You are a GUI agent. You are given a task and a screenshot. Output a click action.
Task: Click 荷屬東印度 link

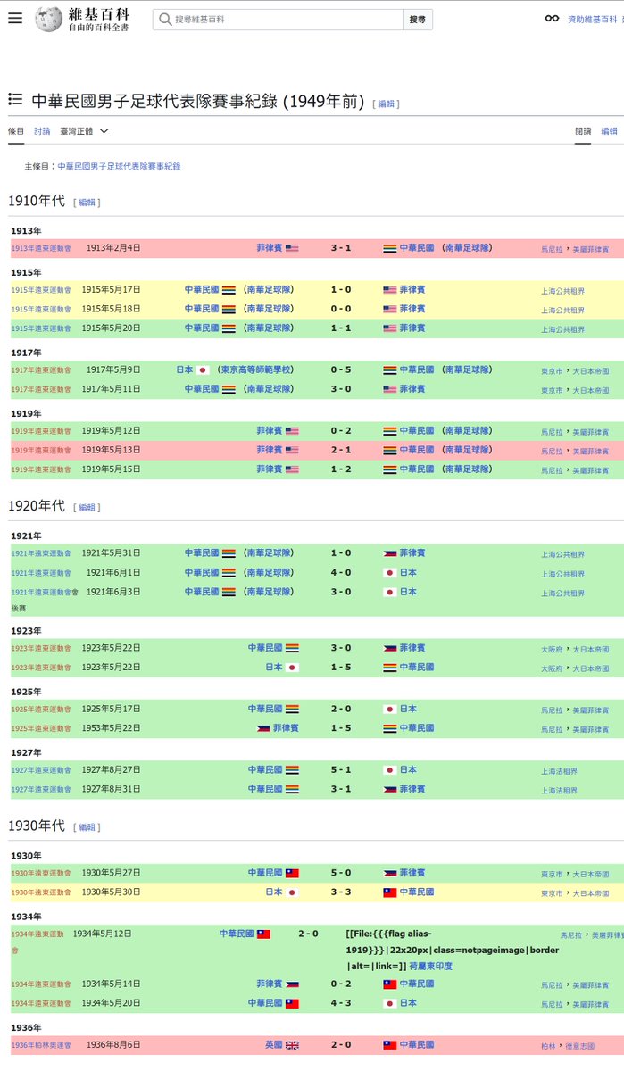(x=430, y=966)
